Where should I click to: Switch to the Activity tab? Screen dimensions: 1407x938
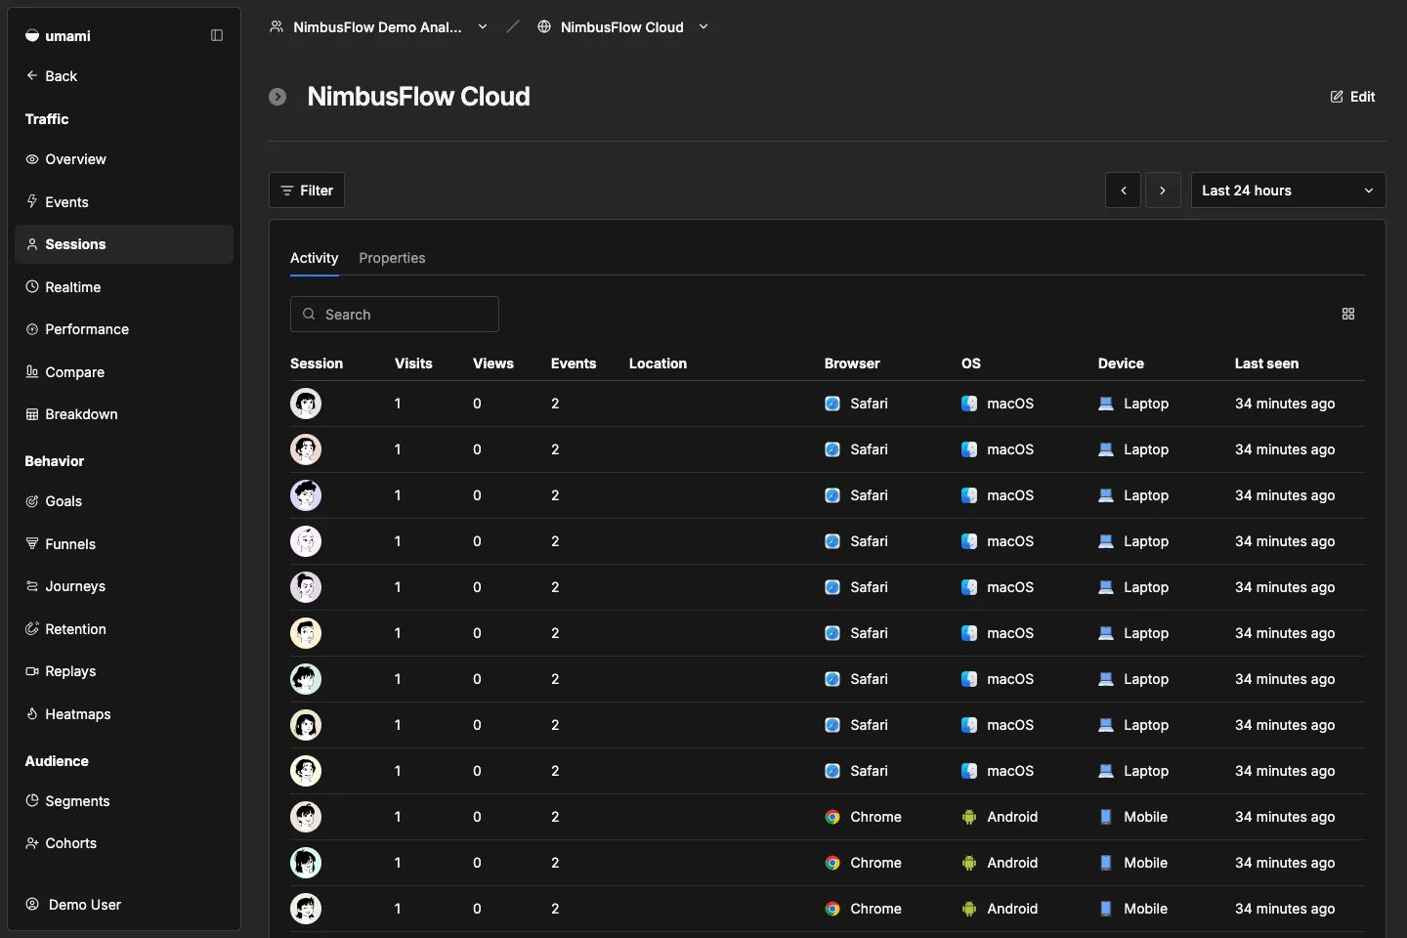pos(315,258)
